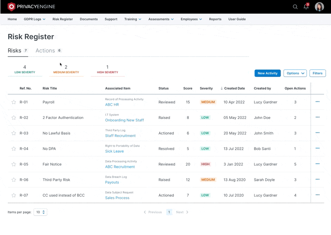
Task: Filter by Low Severity count
Action: point(25,69)
